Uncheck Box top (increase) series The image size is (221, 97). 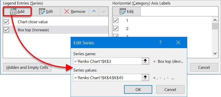click(7, 30)
